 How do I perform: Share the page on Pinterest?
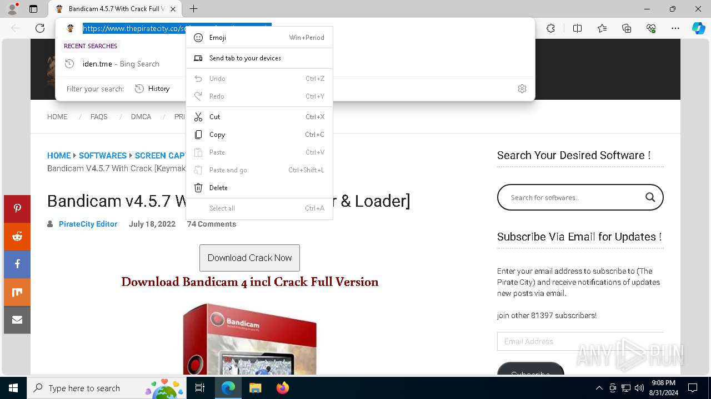(17, 209)
